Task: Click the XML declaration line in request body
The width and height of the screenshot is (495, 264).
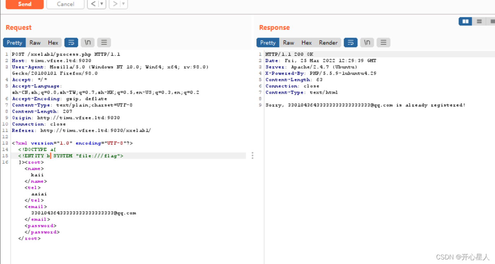Action: 72,143
